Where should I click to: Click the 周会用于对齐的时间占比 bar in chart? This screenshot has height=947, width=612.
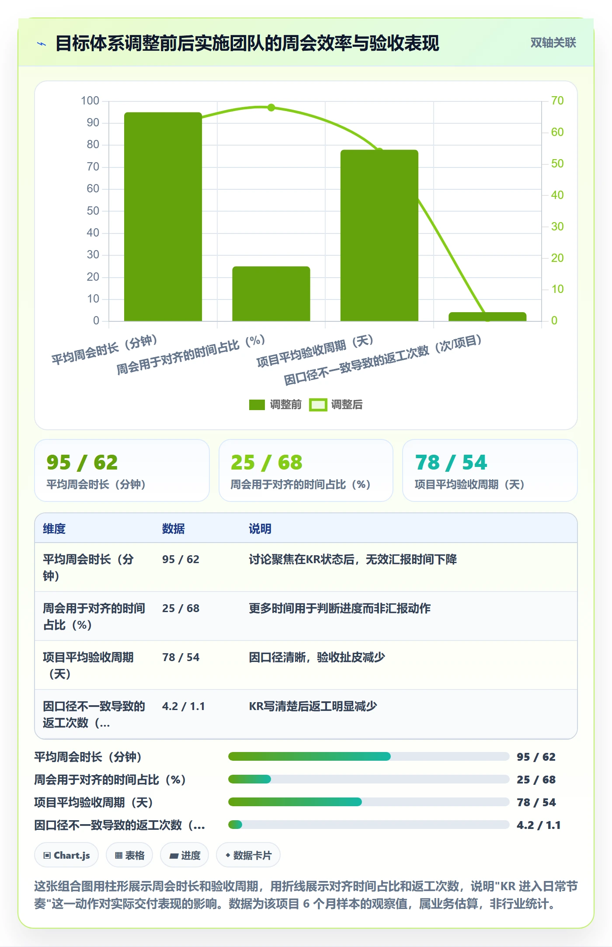[271, 294]
